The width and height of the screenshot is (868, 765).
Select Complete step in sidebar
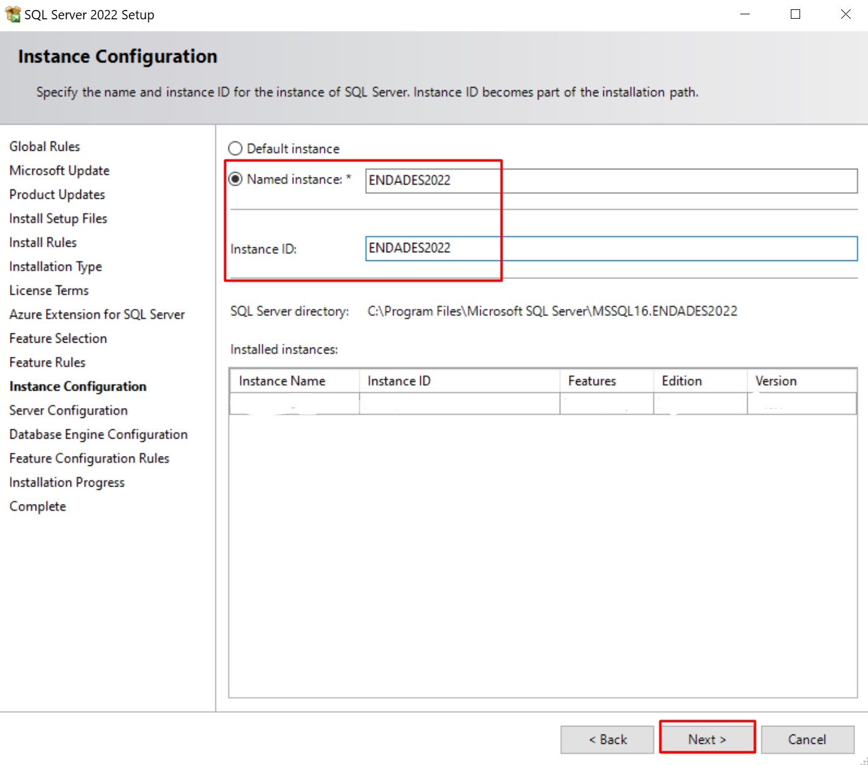tap(37, 506)
